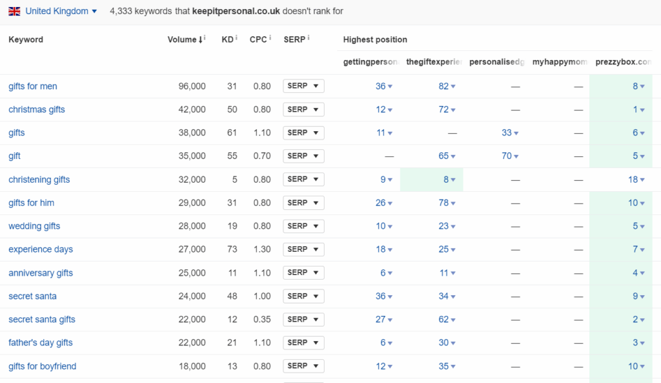Click the gettingpersonal competitor column header
Screen dimensions: 661x383
(x=371, y=62)
